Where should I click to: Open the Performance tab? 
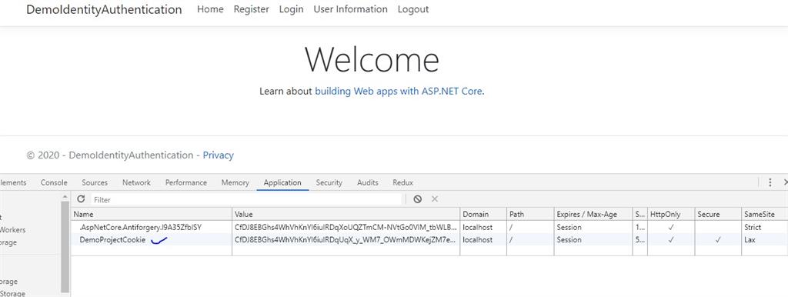coord(186,182)
